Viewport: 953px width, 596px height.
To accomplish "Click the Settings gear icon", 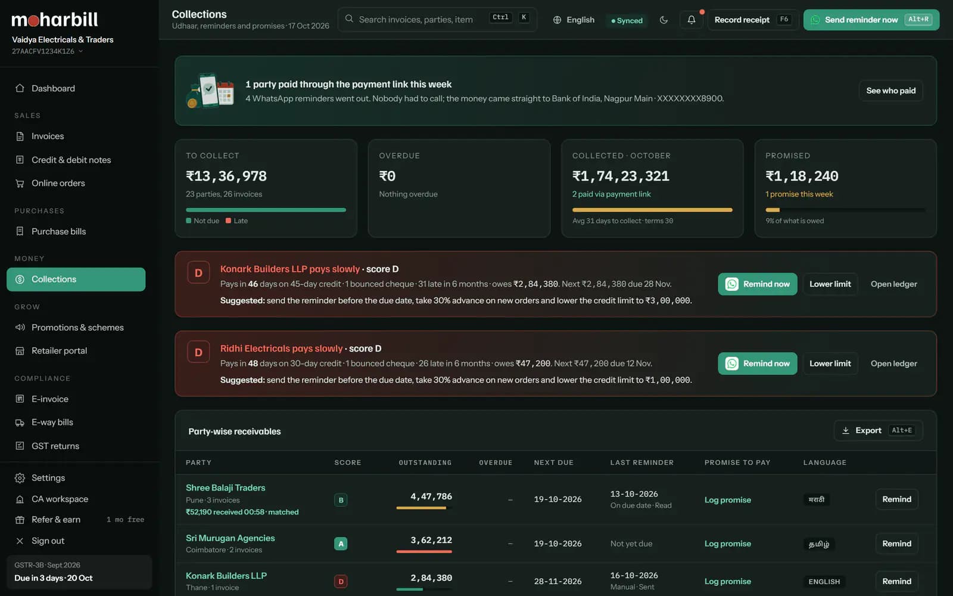I will pyautogui.click(x=20, y=478).
